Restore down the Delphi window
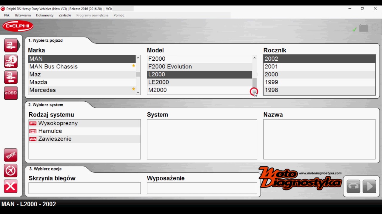382x214 pixels. click(362, 9)
